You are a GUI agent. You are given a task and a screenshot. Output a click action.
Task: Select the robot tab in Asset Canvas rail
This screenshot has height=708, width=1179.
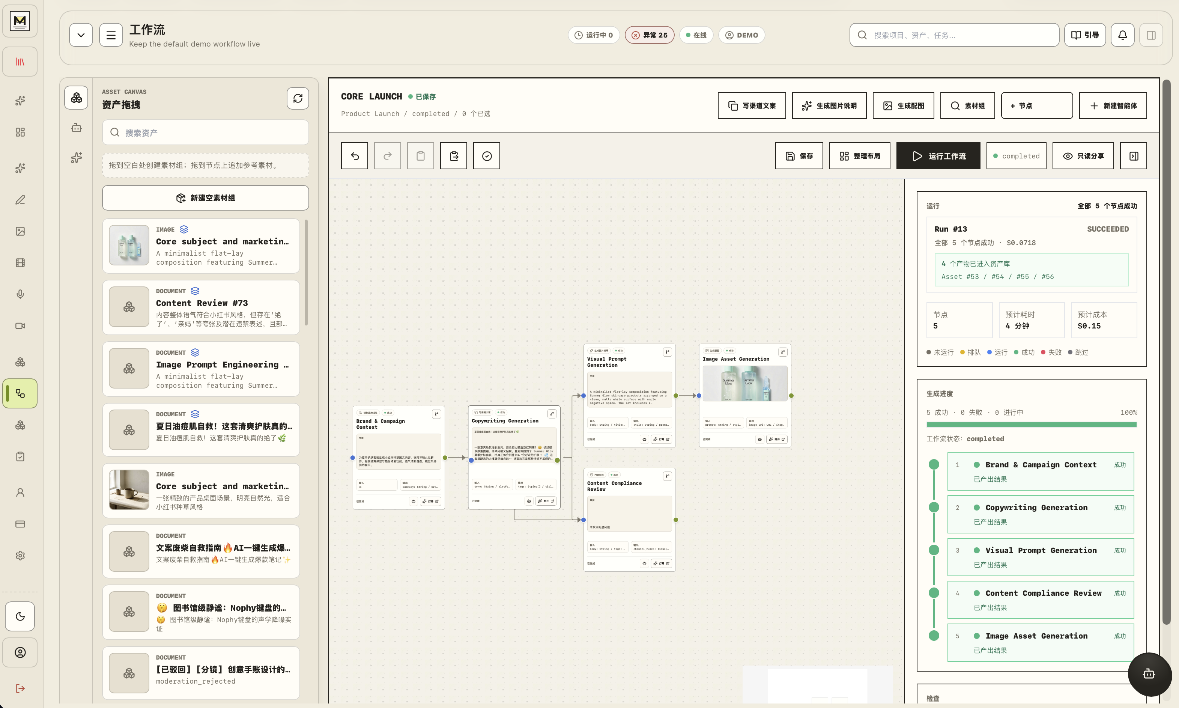76,128
